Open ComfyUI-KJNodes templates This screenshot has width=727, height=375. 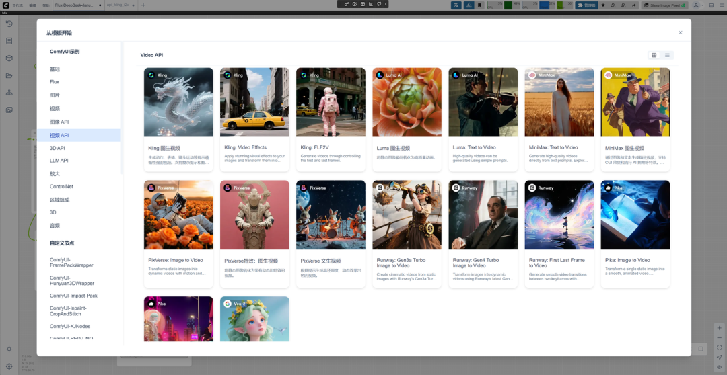[79, 327]
